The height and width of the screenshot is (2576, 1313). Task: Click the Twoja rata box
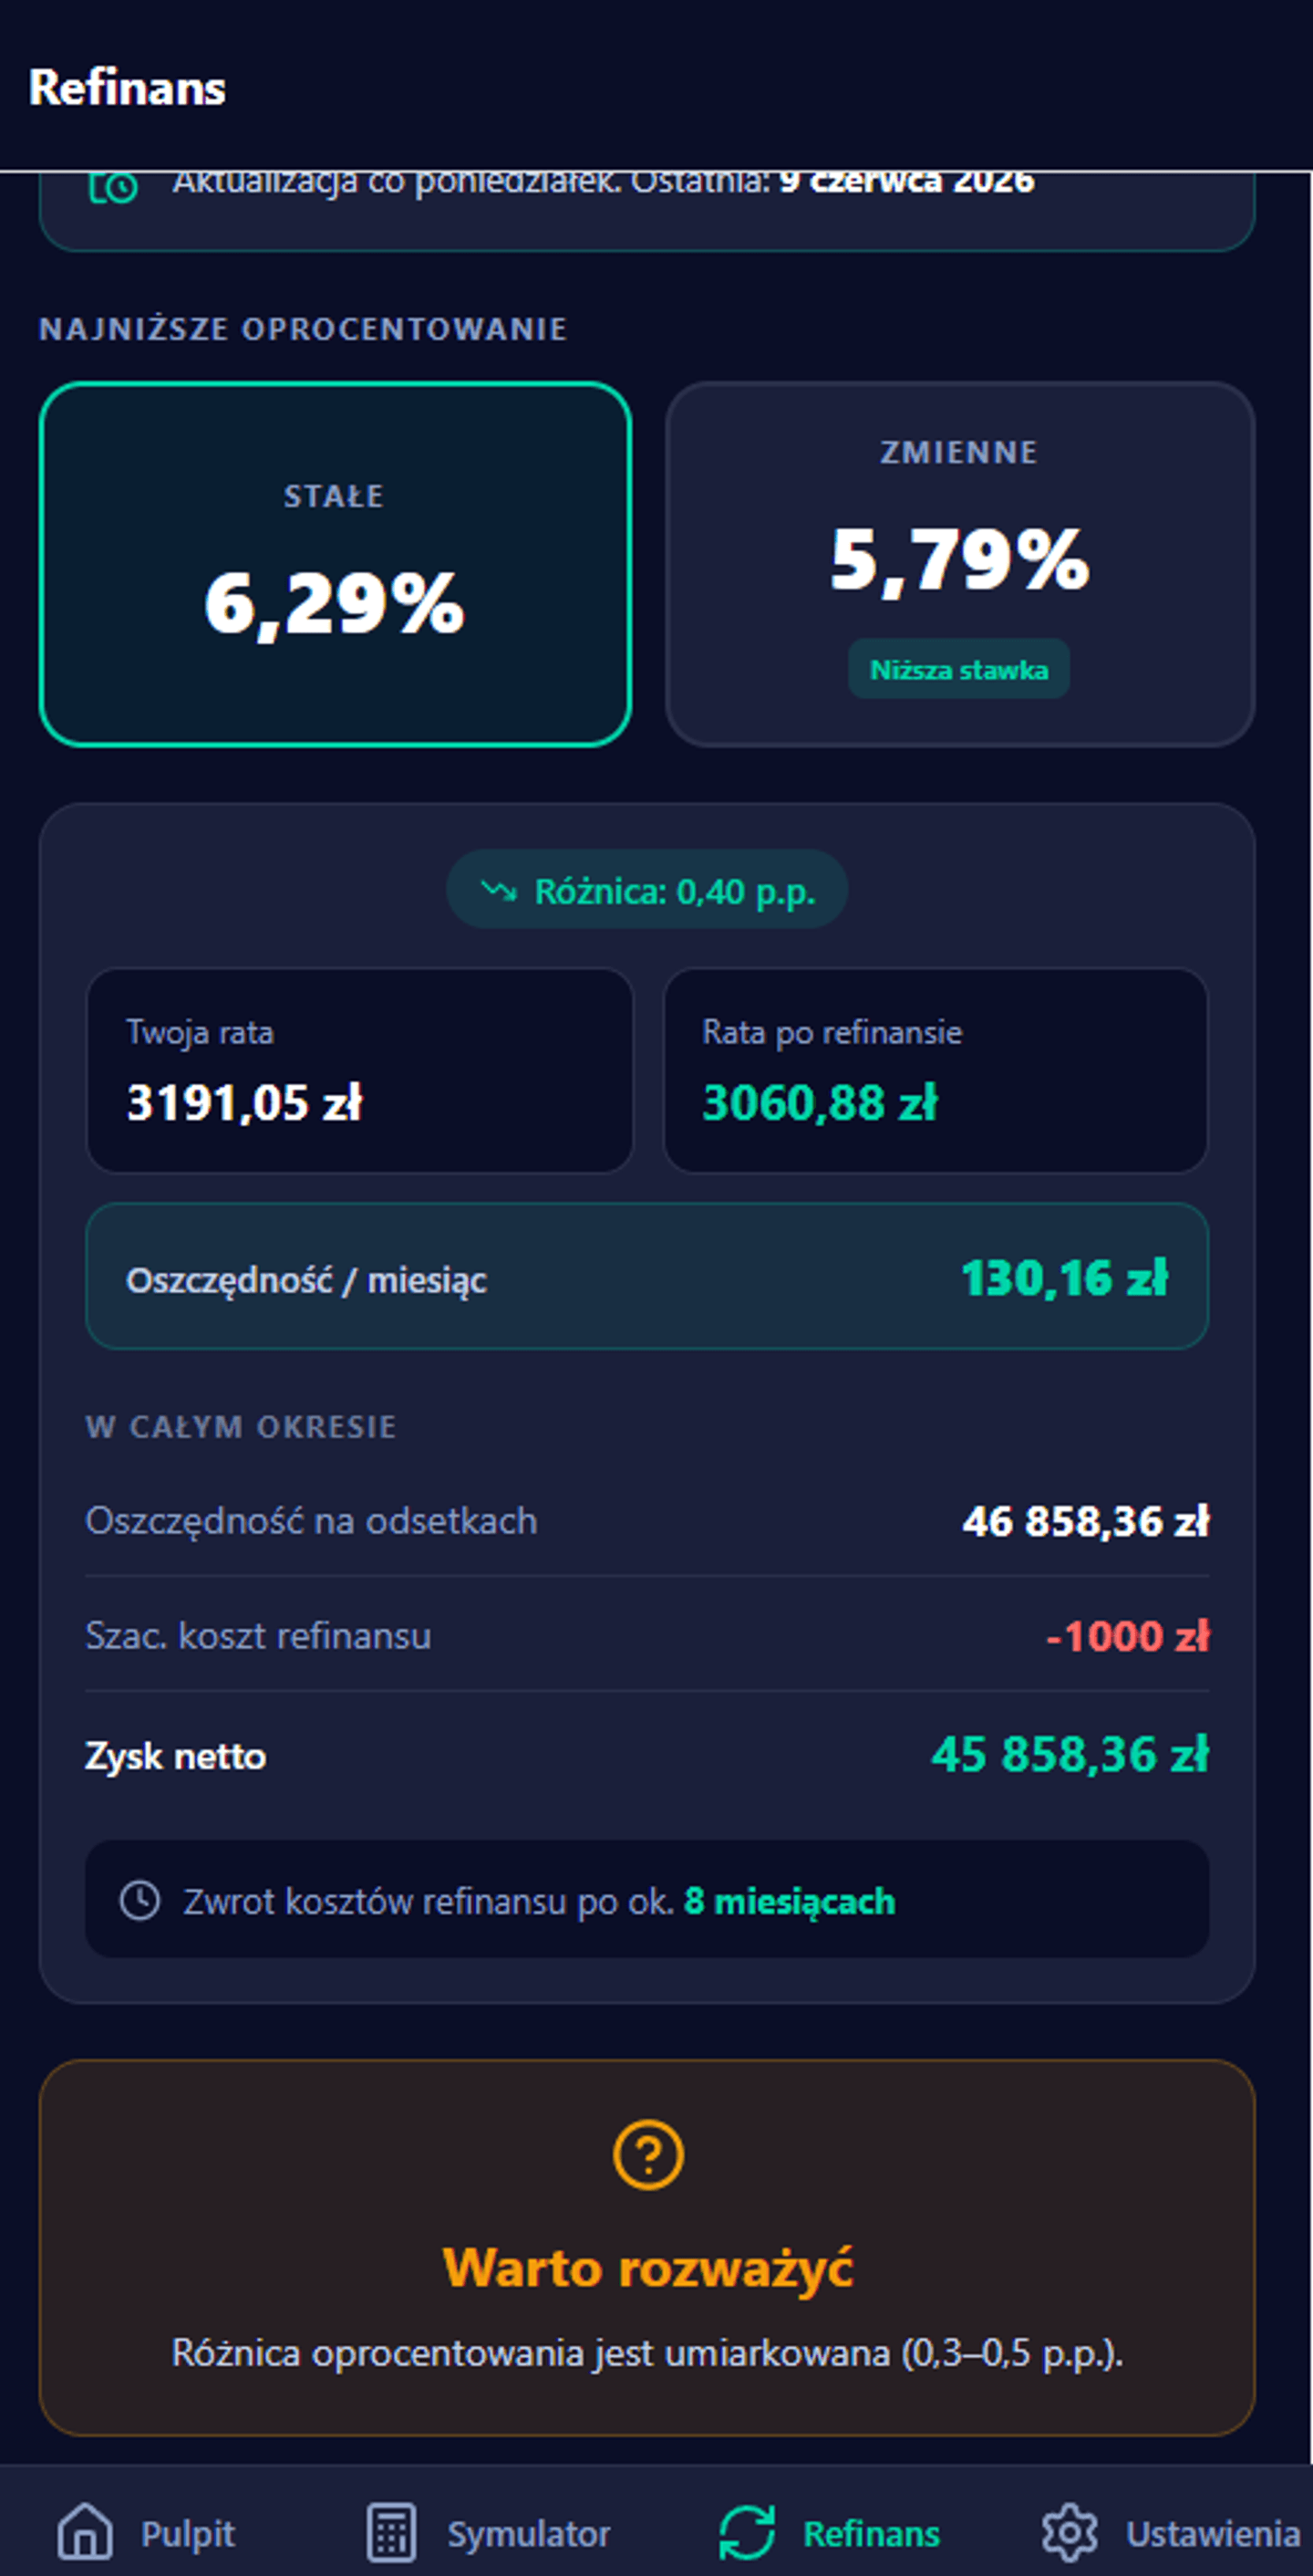[x=360, y=1070]
